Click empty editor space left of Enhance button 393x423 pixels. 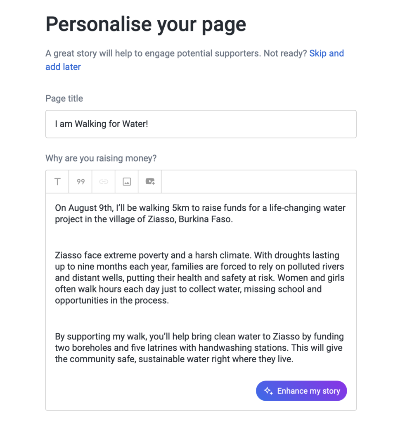pos(153,391)
